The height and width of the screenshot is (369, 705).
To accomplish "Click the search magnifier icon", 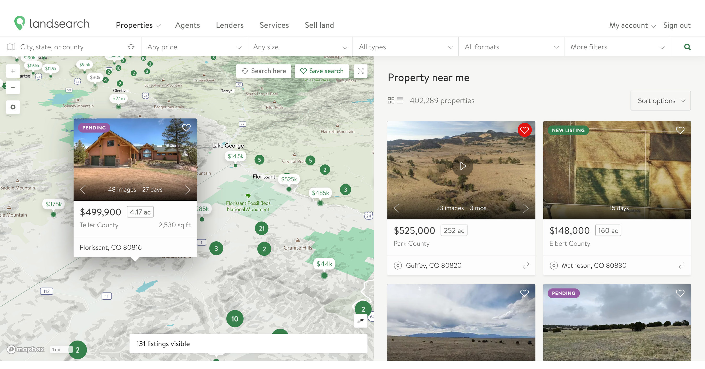I will pos(688,47).
